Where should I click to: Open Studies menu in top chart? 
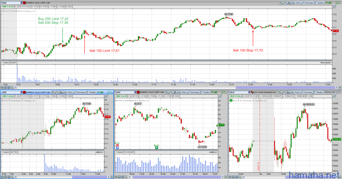coord(319,3)
